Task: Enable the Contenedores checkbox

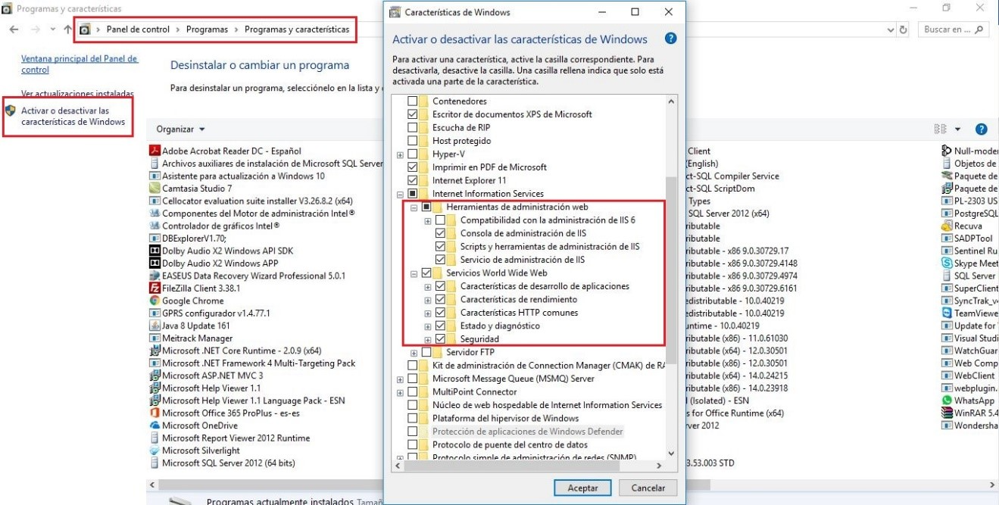Action: pos(413,101)
